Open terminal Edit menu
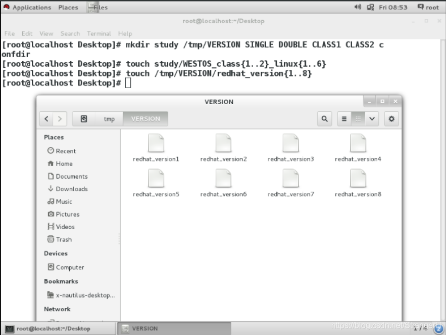The height and width of the screenshot is (335, 446). tap(27, 33)
